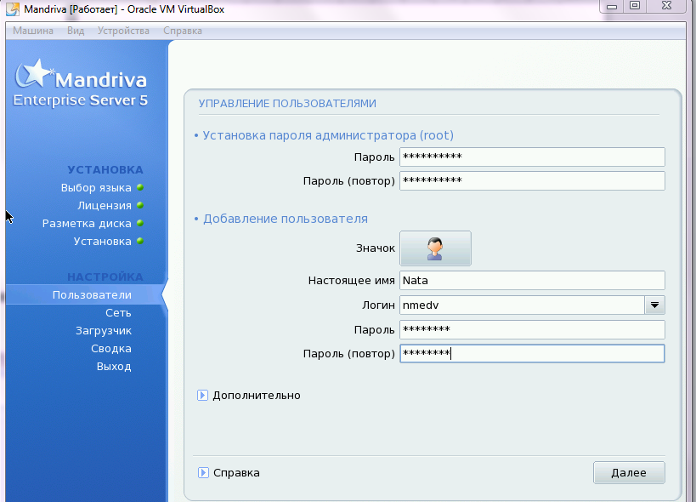This screenshot has height=502, width=696.
Task: Click the user avatar Значок button
Action: tap(435, 248)
